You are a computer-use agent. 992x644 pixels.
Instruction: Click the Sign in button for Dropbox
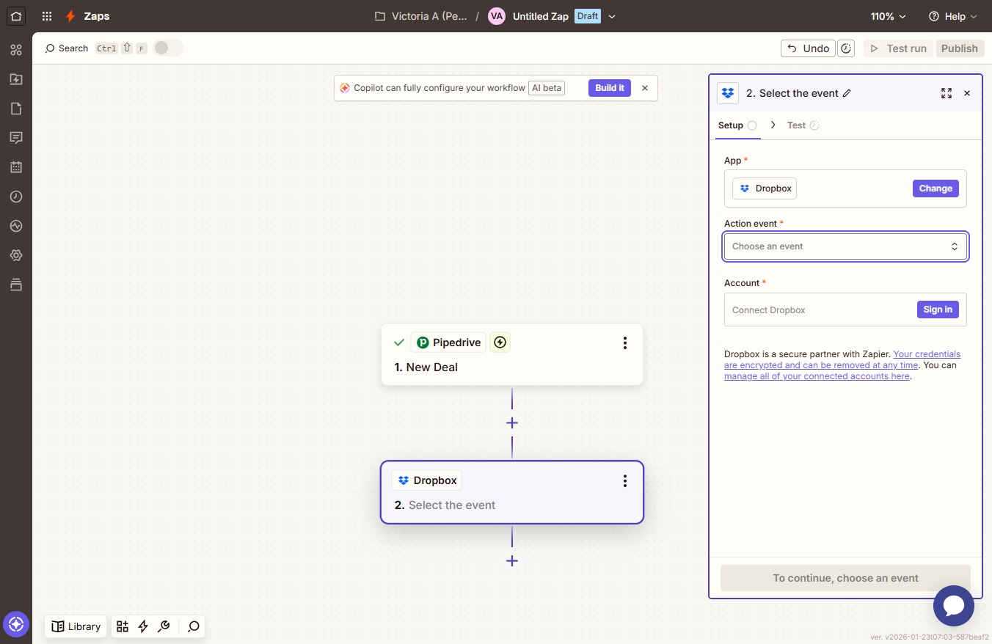click(x=938, y=310)
